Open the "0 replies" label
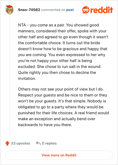Image resolution: width=118 pixels, height=165 pixels. click(49, 143)
